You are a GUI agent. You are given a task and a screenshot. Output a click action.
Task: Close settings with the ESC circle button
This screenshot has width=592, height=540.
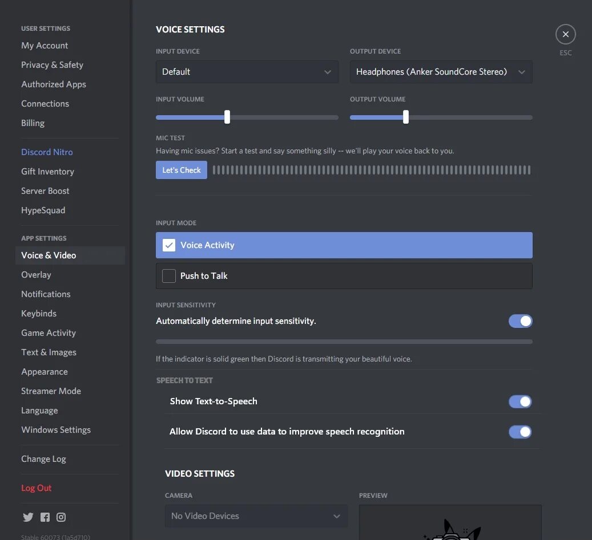(565, 34)
